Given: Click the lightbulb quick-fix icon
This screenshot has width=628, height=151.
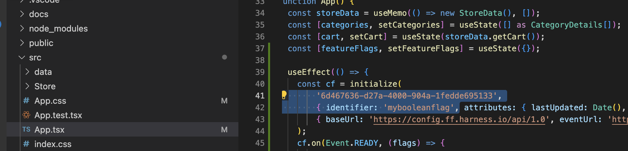Looking at the screenshot, I should click(x=284, y=95).
